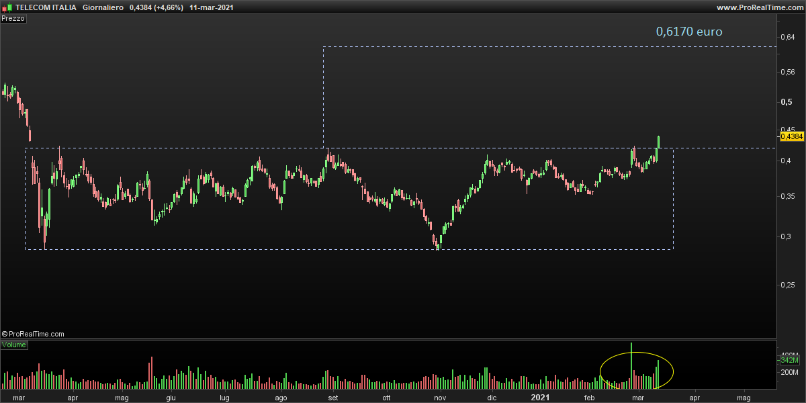The width and height of the screenshot is (806, 403).
Task: Click the 11-mar-2021 date in header
Action: pyautogui.click(x=212, y=7)
